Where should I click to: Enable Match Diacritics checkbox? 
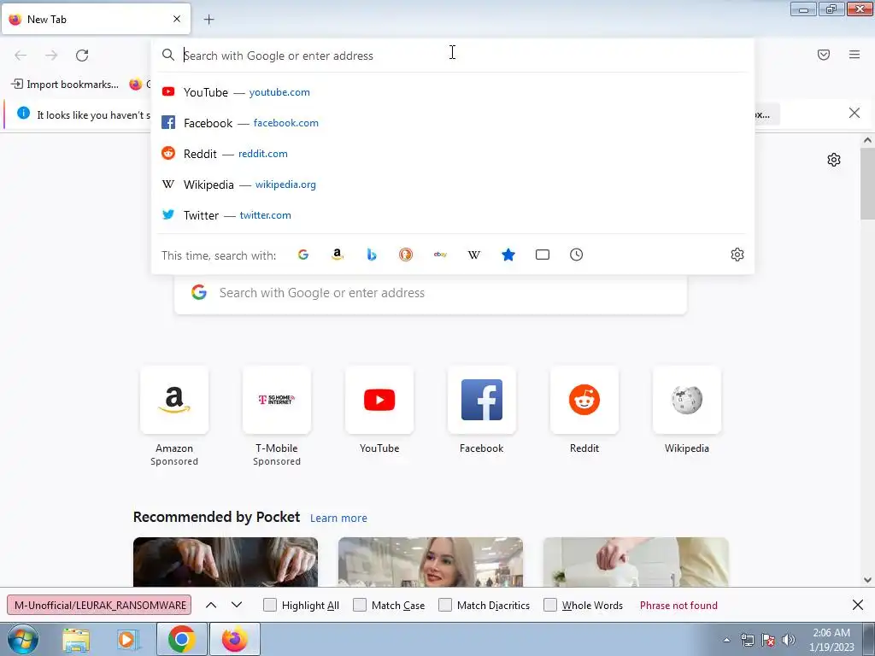[x=445, y=606]
